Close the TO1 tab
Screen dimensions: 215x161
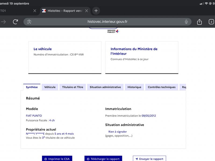tap(35, 11)
